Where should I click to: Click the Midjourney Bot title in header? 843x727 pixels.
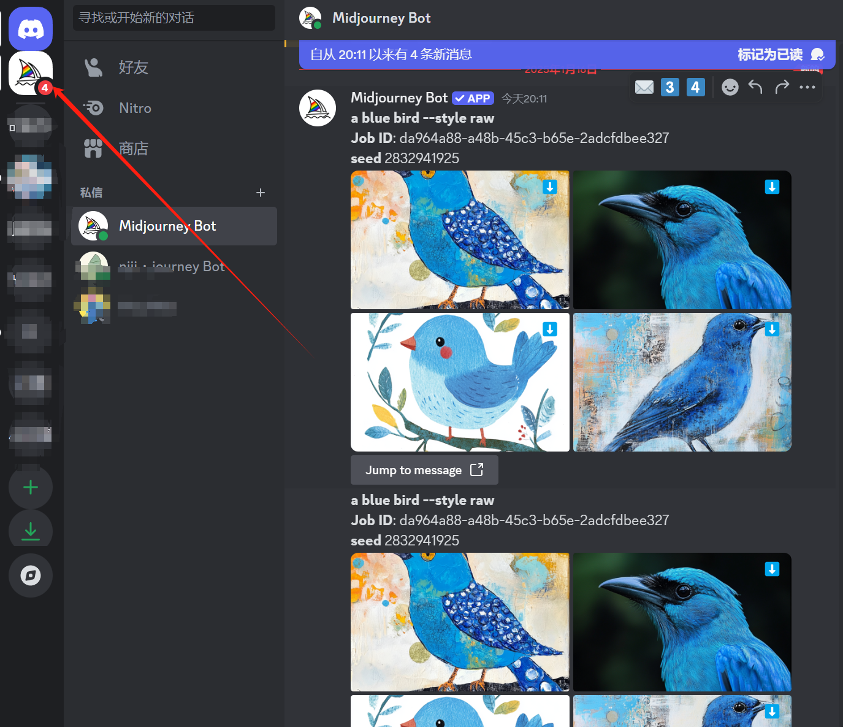coord(381,18)
